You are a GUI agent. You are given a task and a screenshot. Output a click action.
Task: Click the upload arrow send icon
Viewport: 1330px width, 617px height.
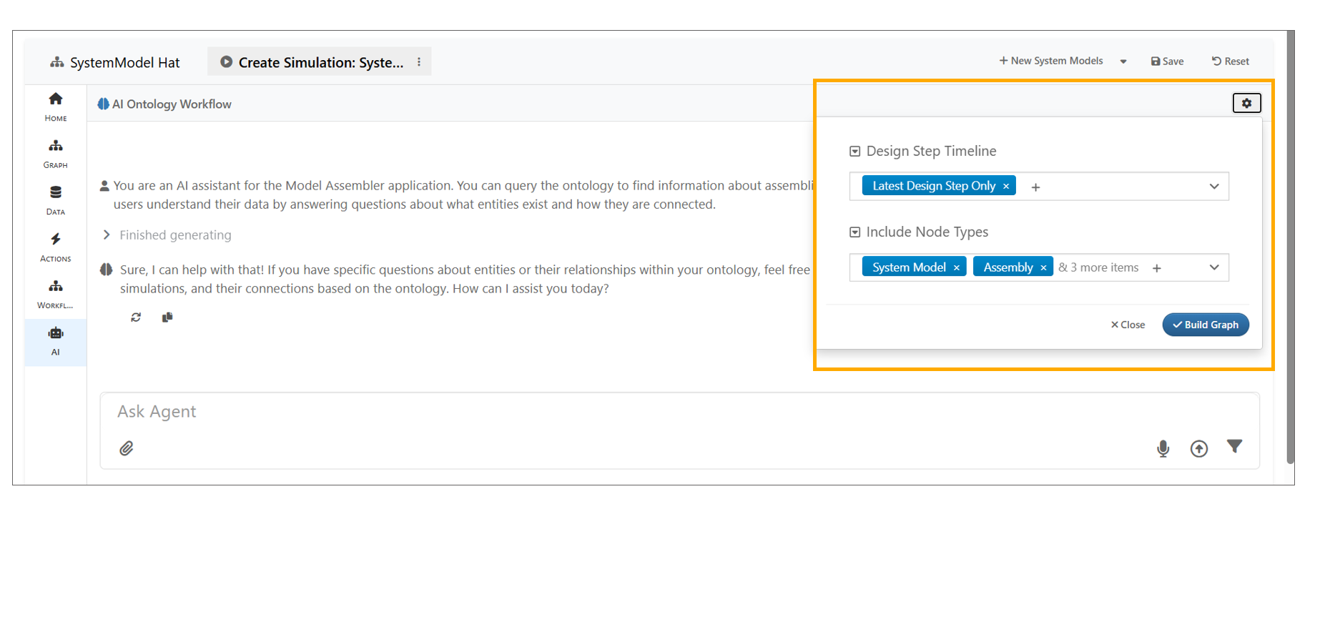tap(1198, 448)
